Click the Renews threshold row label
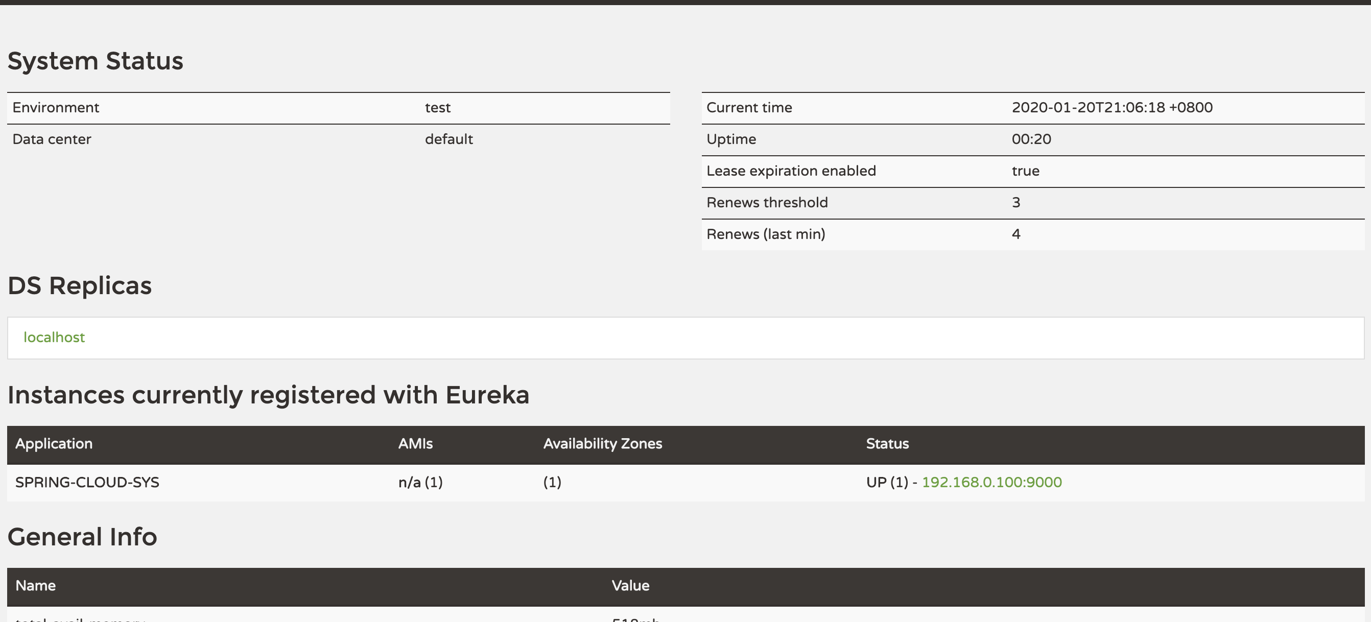Image resolution: width=1371 pixels, height=622 pixels. pyautogui.click(x=766, y=203)
